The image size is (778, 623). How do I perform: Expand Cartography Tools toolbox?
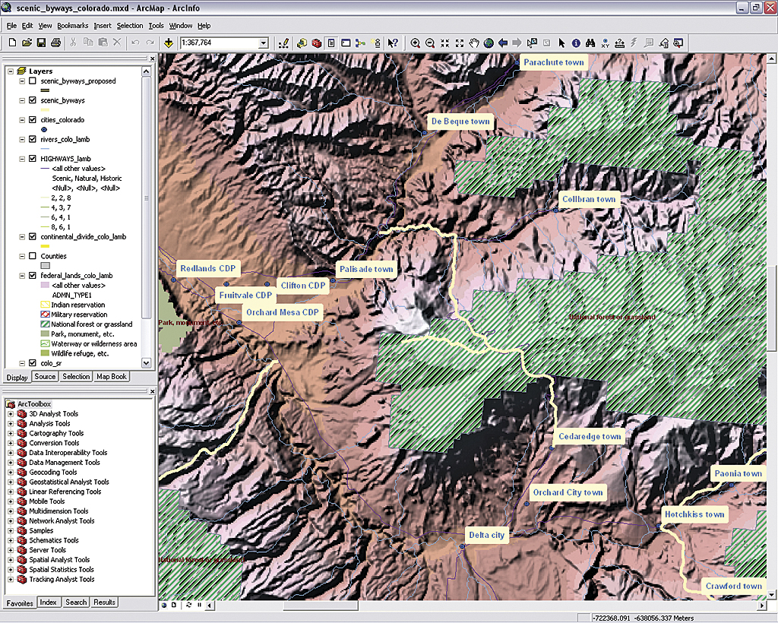pos(11,433)
